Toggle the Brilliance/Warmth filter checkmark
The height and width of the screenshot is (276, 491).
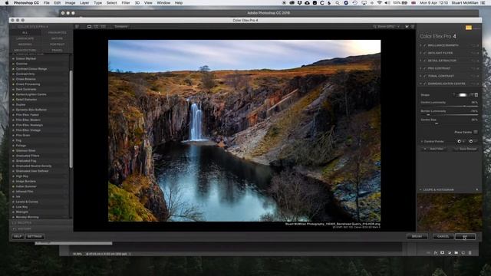425,45
